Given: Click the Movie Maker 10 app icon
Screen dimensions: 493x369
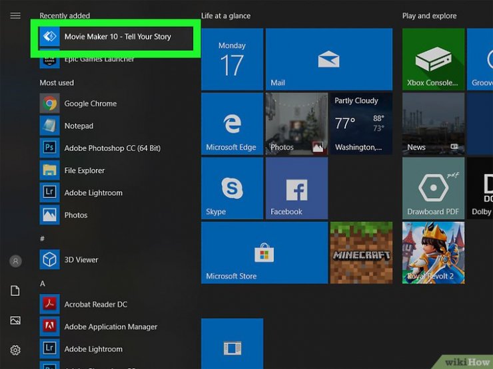Looking at the screenshot, I should point(50,37).
